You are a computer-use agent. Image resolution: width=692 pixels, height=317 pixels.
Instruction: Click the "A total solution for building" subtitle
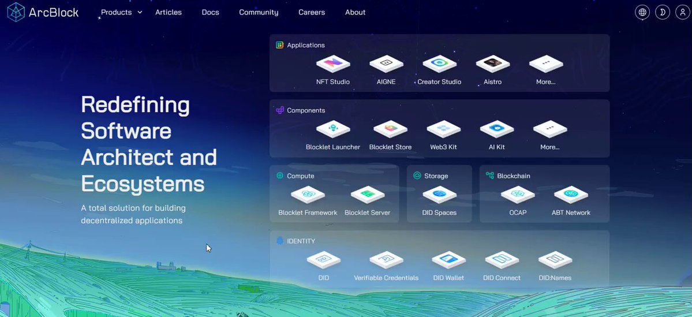(x=133, y=208)
